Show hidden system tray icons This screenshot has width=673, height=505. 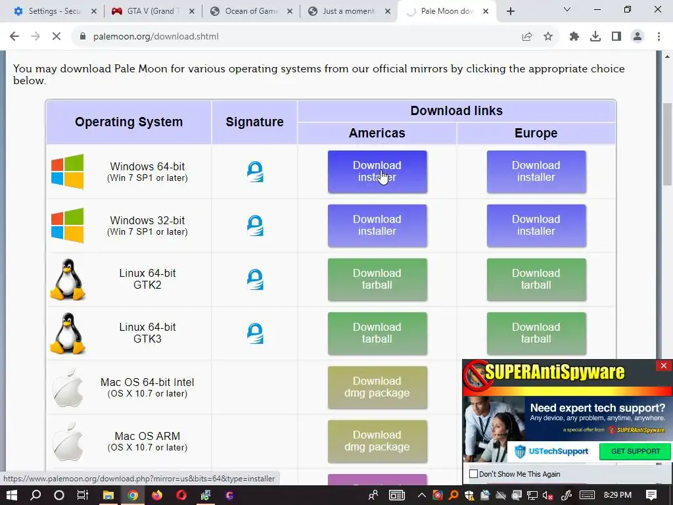tap(422, 495)
